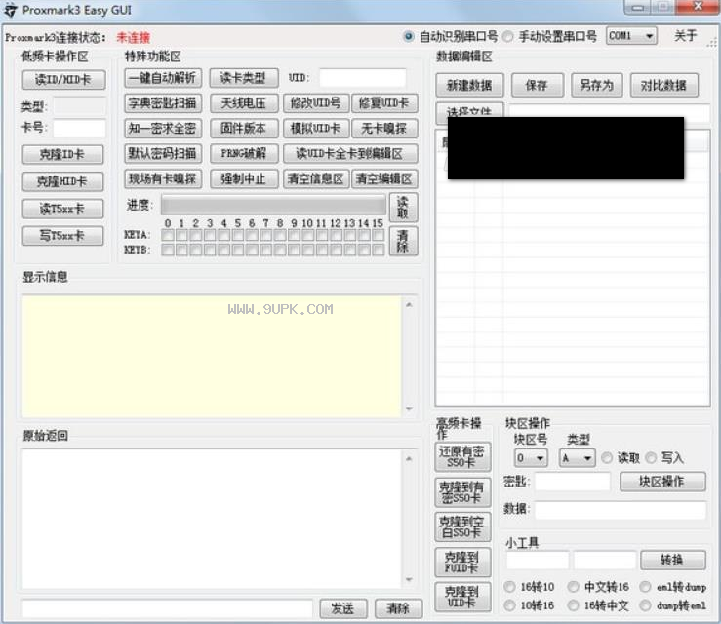Focus the 数据 data input field

coord(621,510)
